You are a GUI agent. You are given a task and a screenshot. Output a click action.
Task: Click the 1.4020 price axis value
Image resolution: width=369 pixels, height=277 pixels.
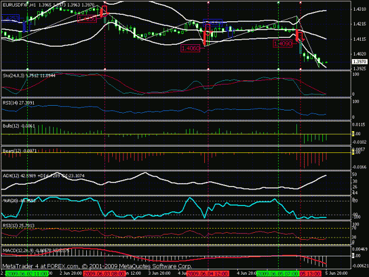[360, 54]
